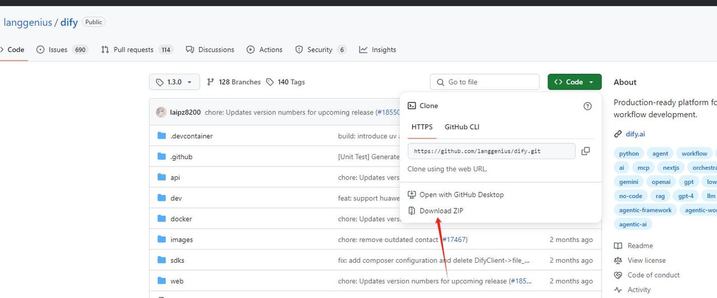Screen dimensions: 717x298
Task: Click the .devcontainer folder icon
Action: point(162,136)
